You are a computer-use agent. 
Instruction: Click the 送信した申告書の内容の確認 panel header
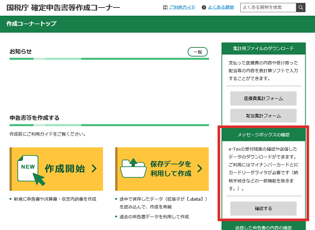point(264,227)
